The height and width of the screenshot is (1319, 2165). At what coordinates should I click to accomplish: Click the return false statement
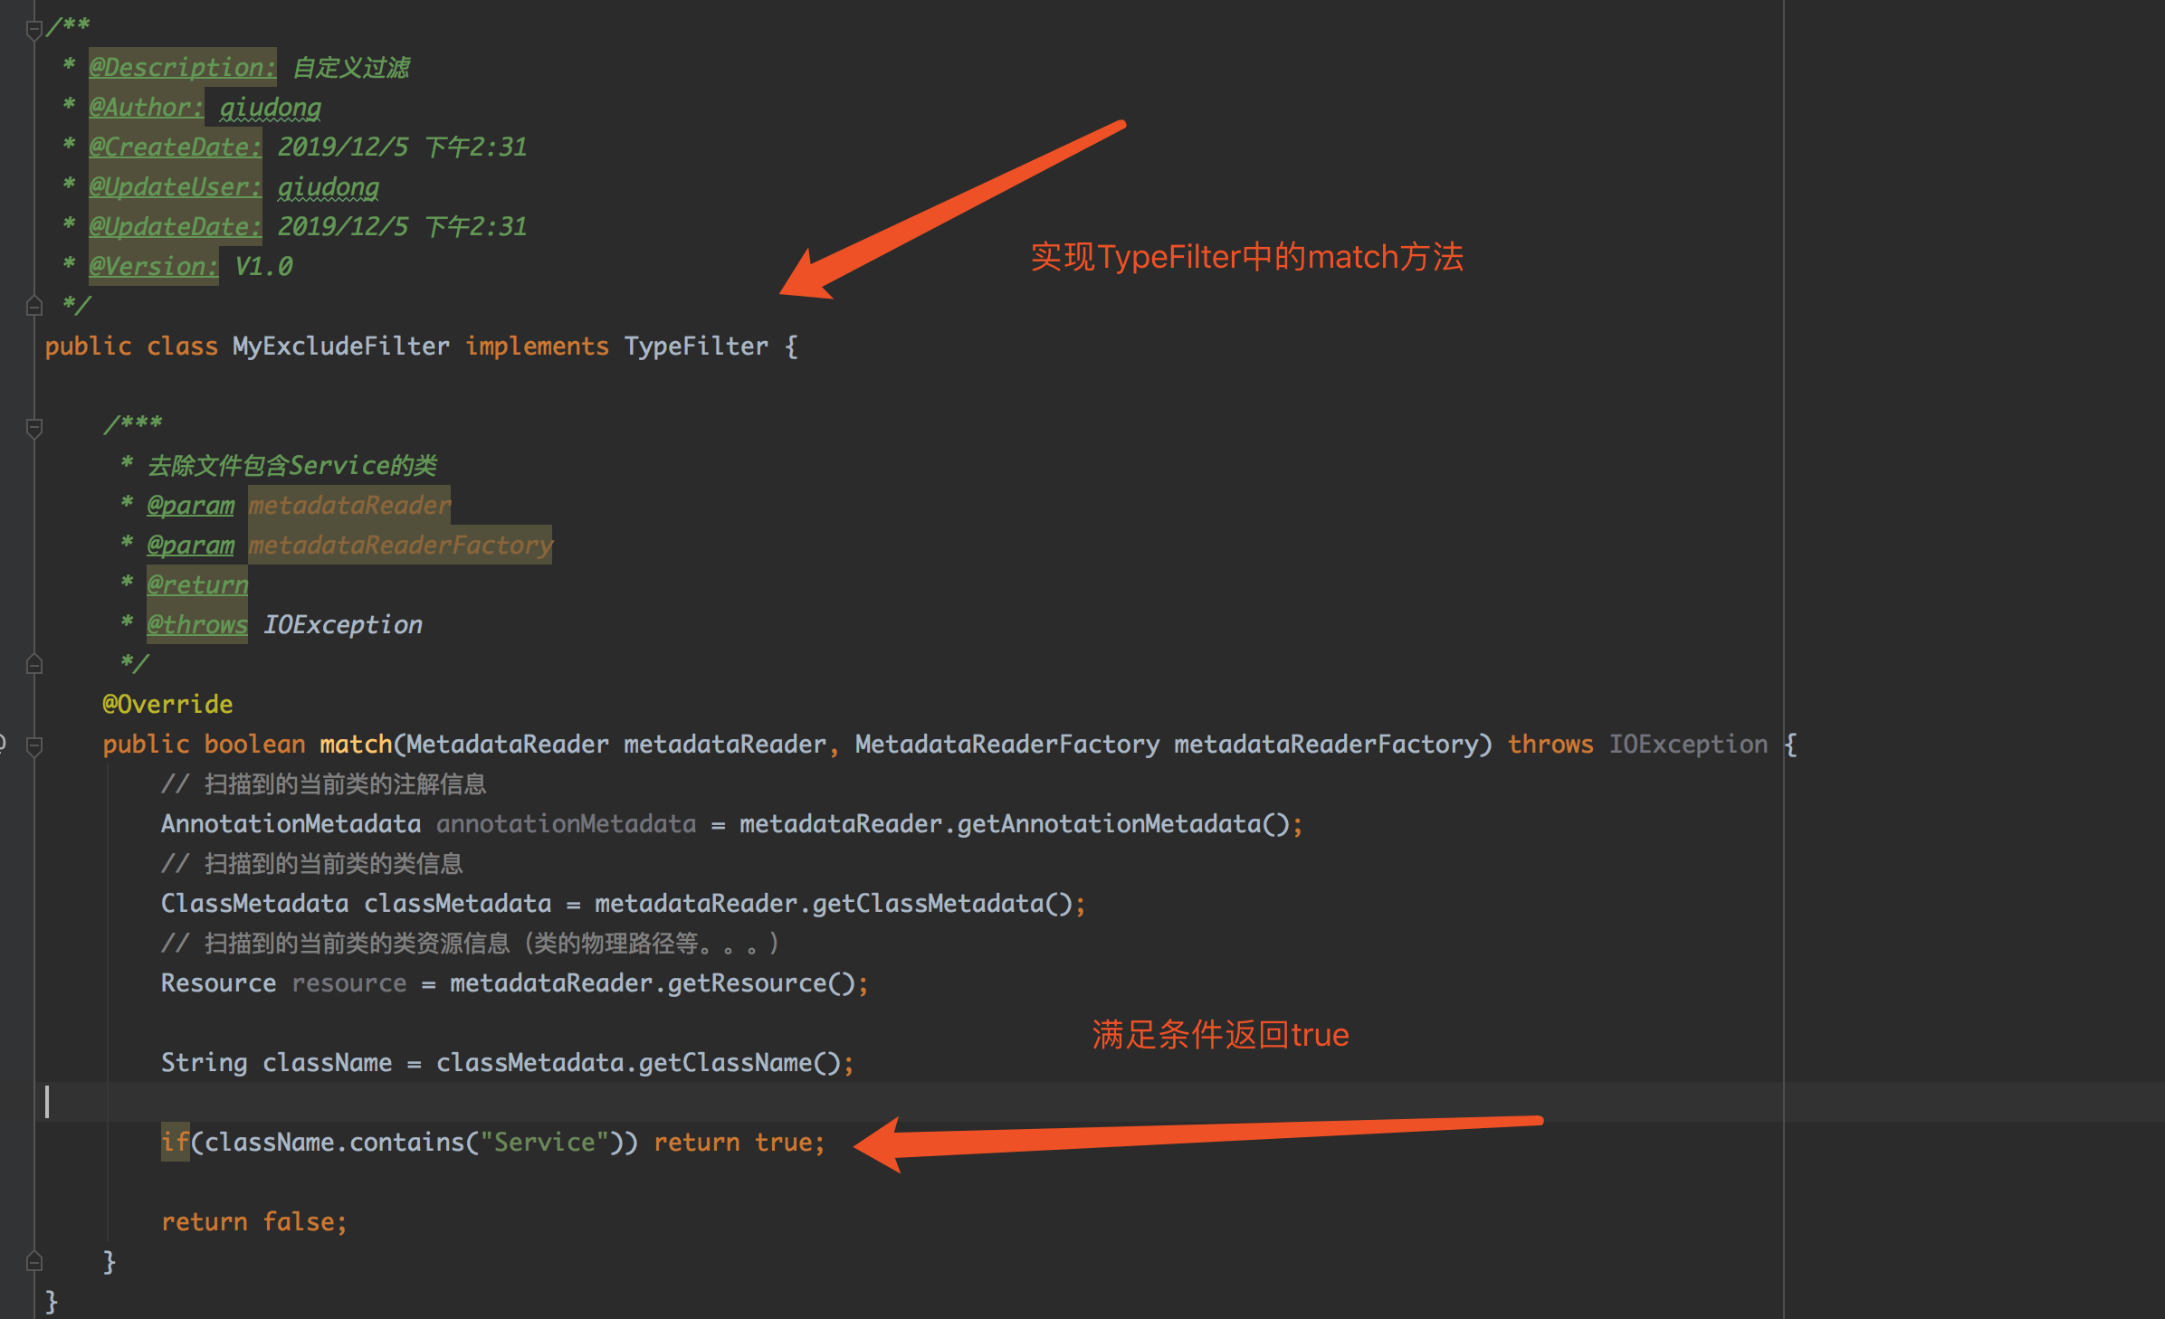click(x=253, y=1221)
